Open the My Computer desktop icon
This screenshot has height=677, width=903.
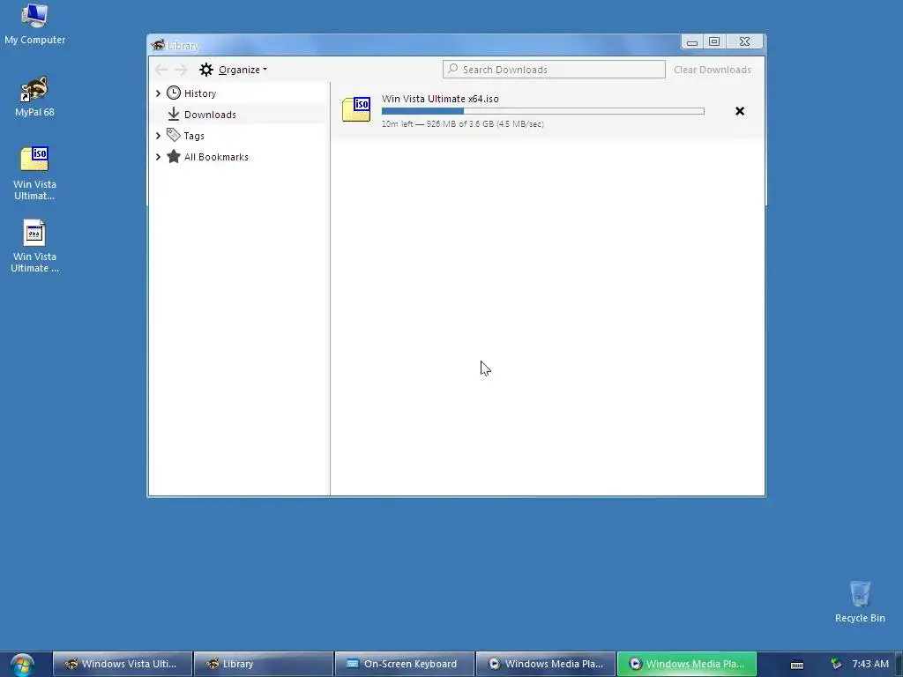[34, 24]
